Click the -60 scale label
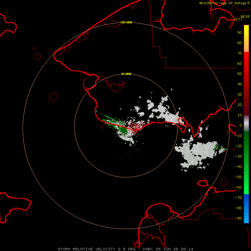251x251 pixels. pos(238,187)
